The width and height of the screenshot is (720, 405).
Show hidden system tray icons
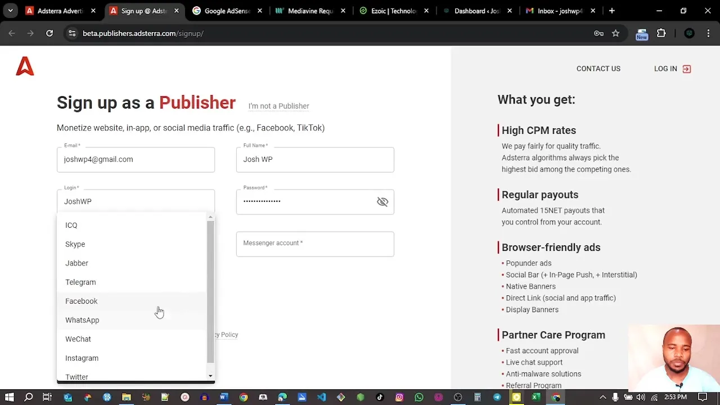603,398
